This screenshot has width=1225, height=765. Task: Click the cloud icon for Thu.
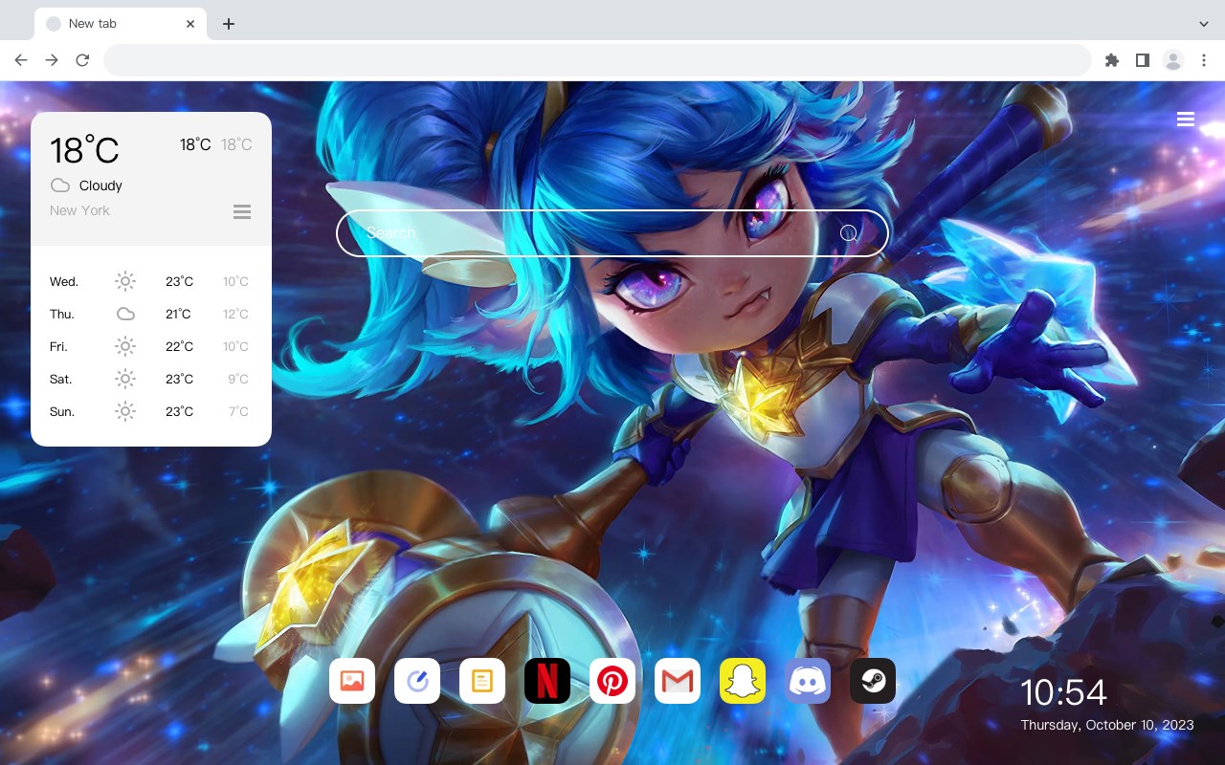tap(125, 314)
